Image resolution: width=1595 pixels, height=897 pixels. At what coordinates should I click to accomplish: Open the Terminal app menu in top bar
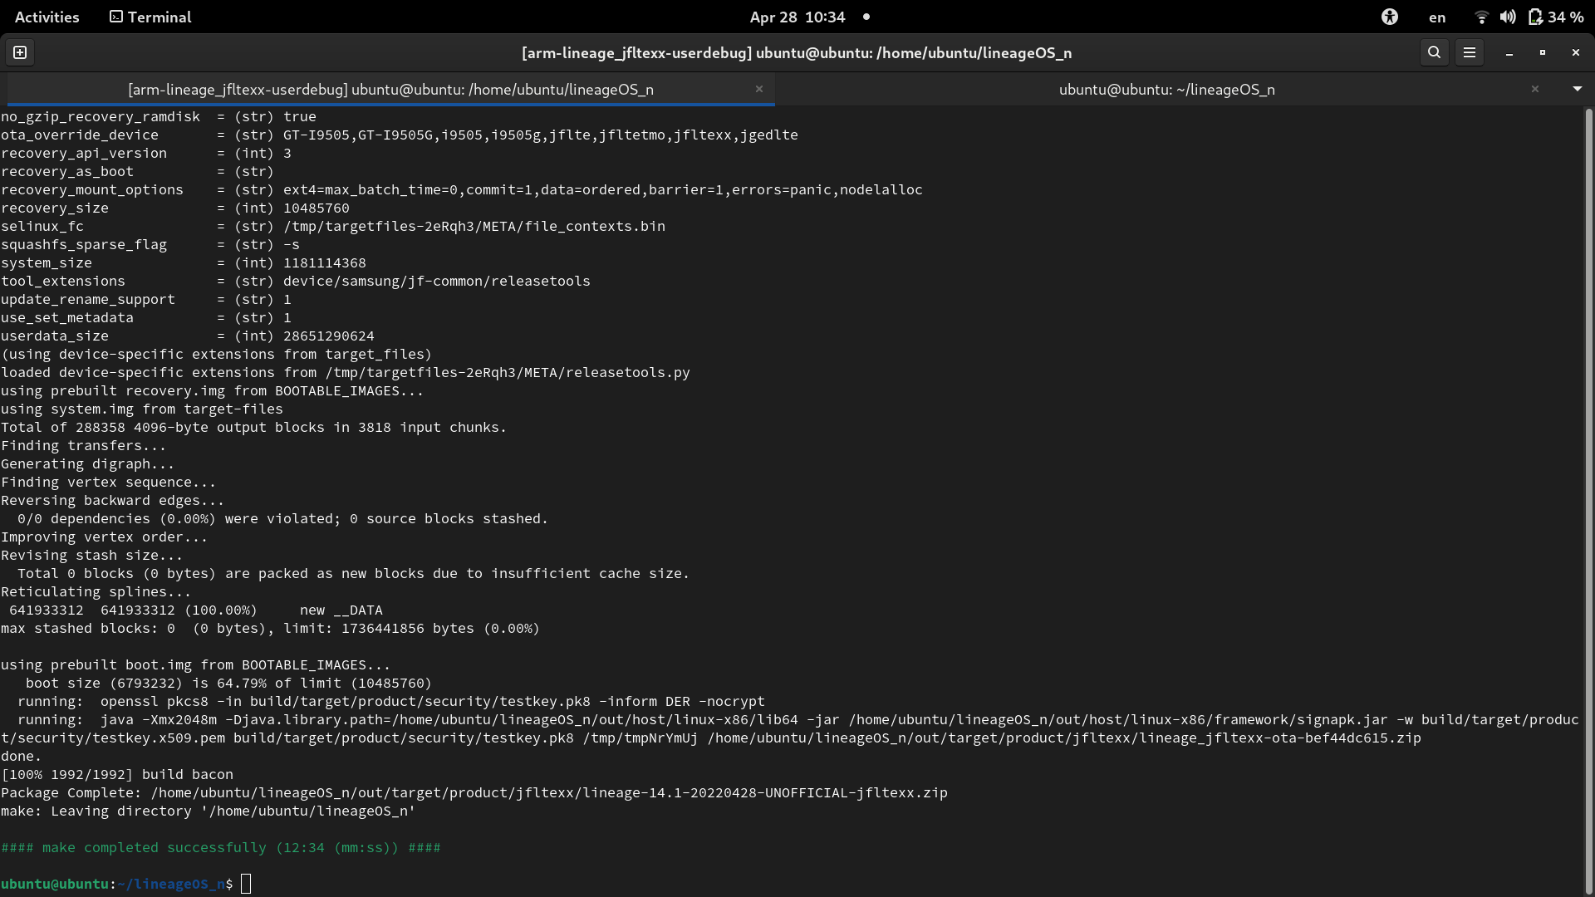coord(150,17)
